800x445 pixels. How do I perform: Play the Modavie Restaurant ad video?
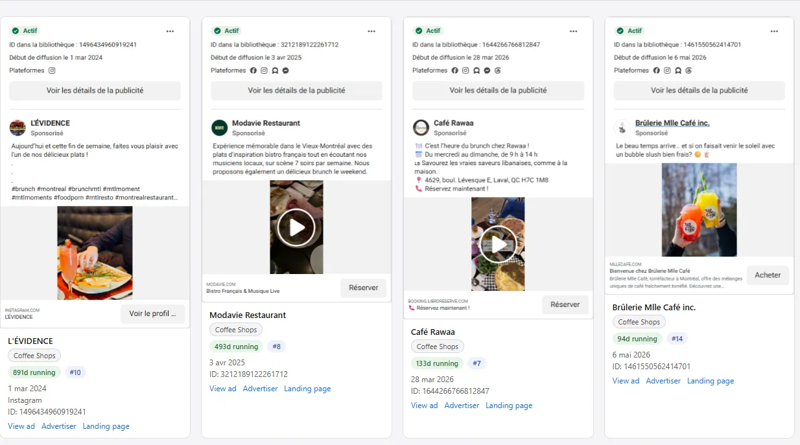(296, 227)
